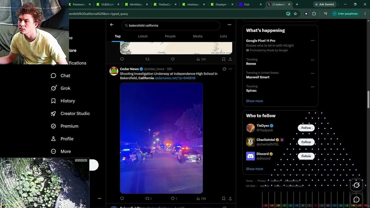The width and height of the screenshot is (370, 208).
Task: Open a new browser tab
Action: tap(297, 4)
